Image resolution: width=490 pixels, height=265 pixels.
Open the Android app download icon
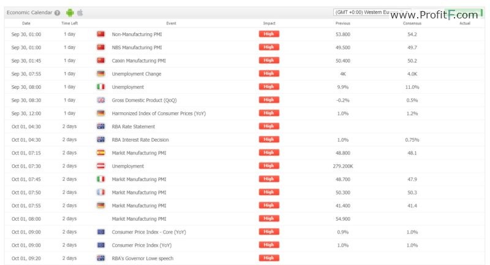[70, 12]
